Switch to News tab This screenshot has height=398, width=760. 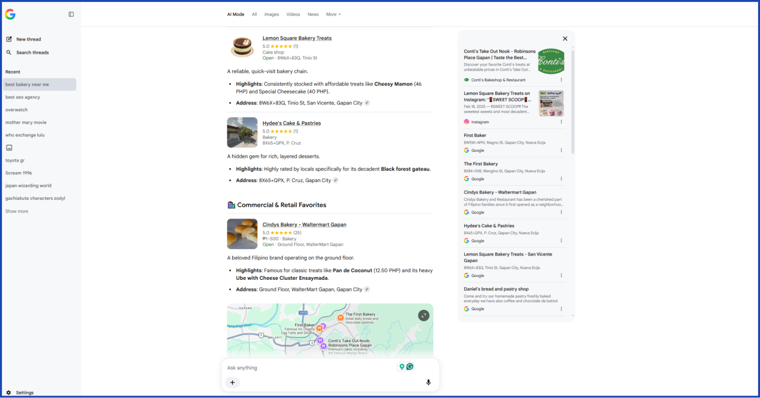tap(313, 14)
